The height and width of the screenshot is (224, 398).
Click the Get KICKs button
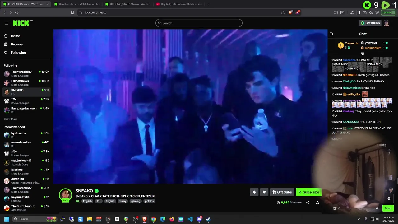pyautogui.click(x=370, y=23)
